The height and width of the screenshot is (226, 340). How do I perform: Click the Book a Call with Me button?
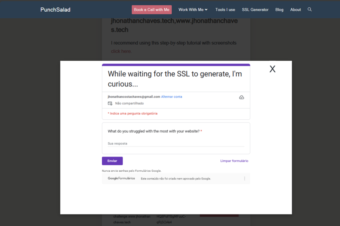pyautogui.click(x=151, y=10)
